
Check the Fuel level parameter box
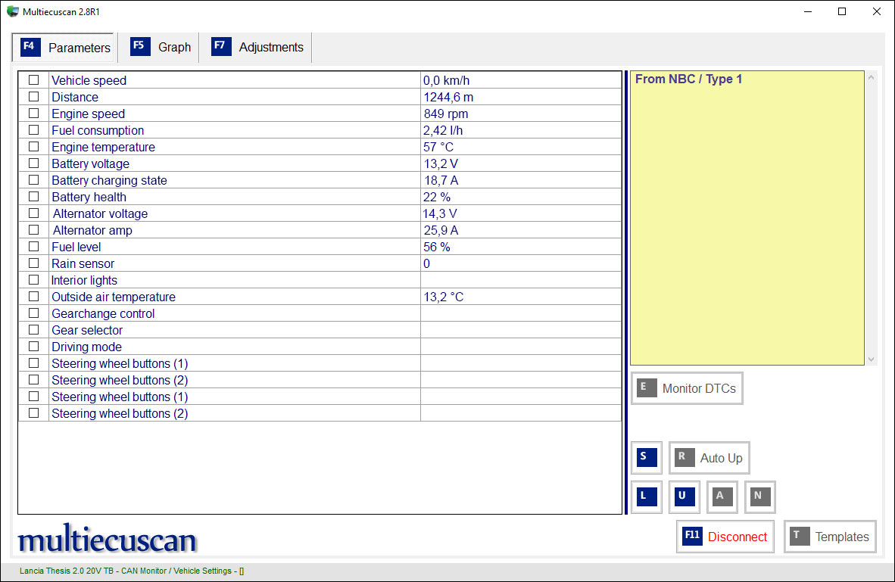pos(33,247)
